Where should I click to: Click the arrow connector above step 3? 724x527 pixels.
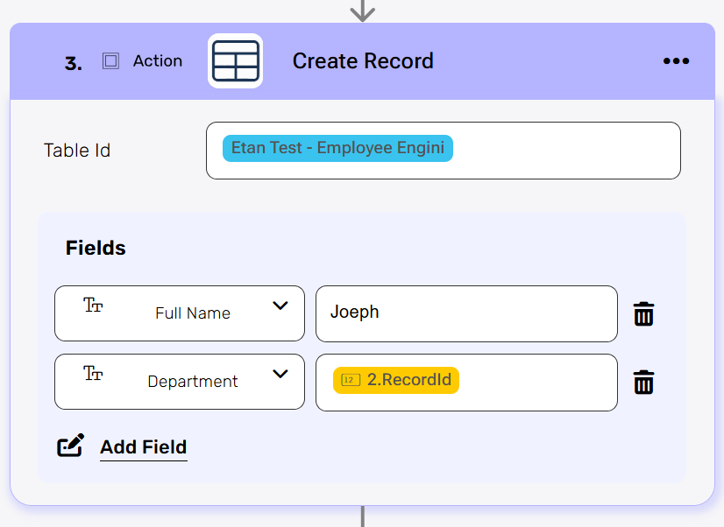[x=362, y=11]
